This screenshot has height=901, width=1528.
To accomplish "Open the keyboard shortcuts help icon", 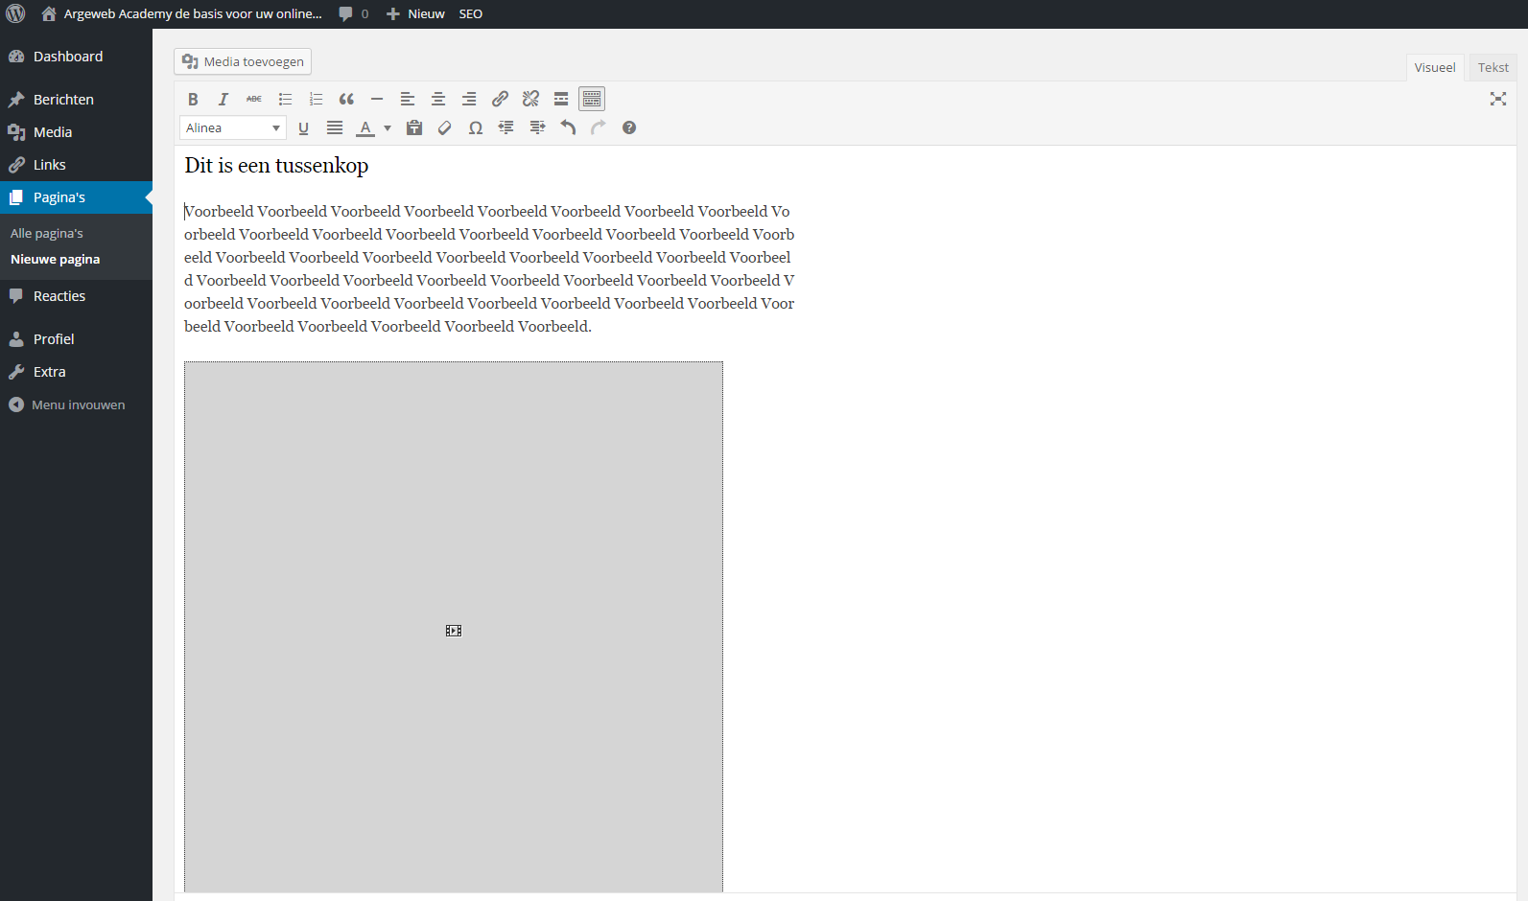I will point(629,127).
